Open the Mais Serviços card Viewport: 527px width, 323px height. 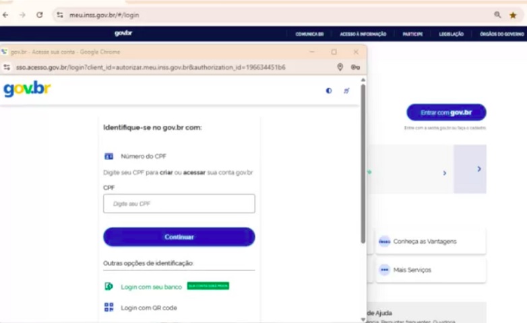[431, 270]
